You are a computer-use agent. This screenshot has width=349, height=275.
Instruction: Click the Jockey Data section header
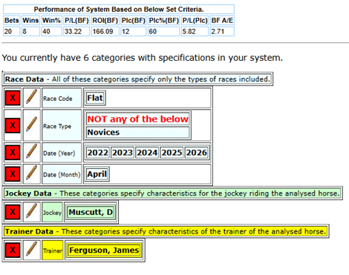coord(172,193)
